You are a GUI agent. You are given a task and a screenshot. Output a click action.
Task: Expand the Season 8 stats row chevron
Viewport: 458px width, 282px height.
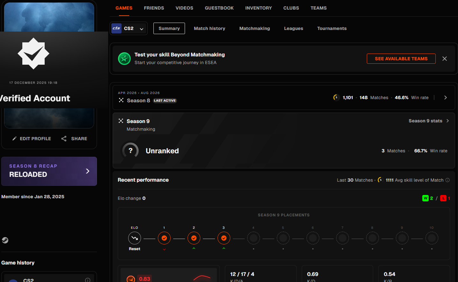point(446,98)
